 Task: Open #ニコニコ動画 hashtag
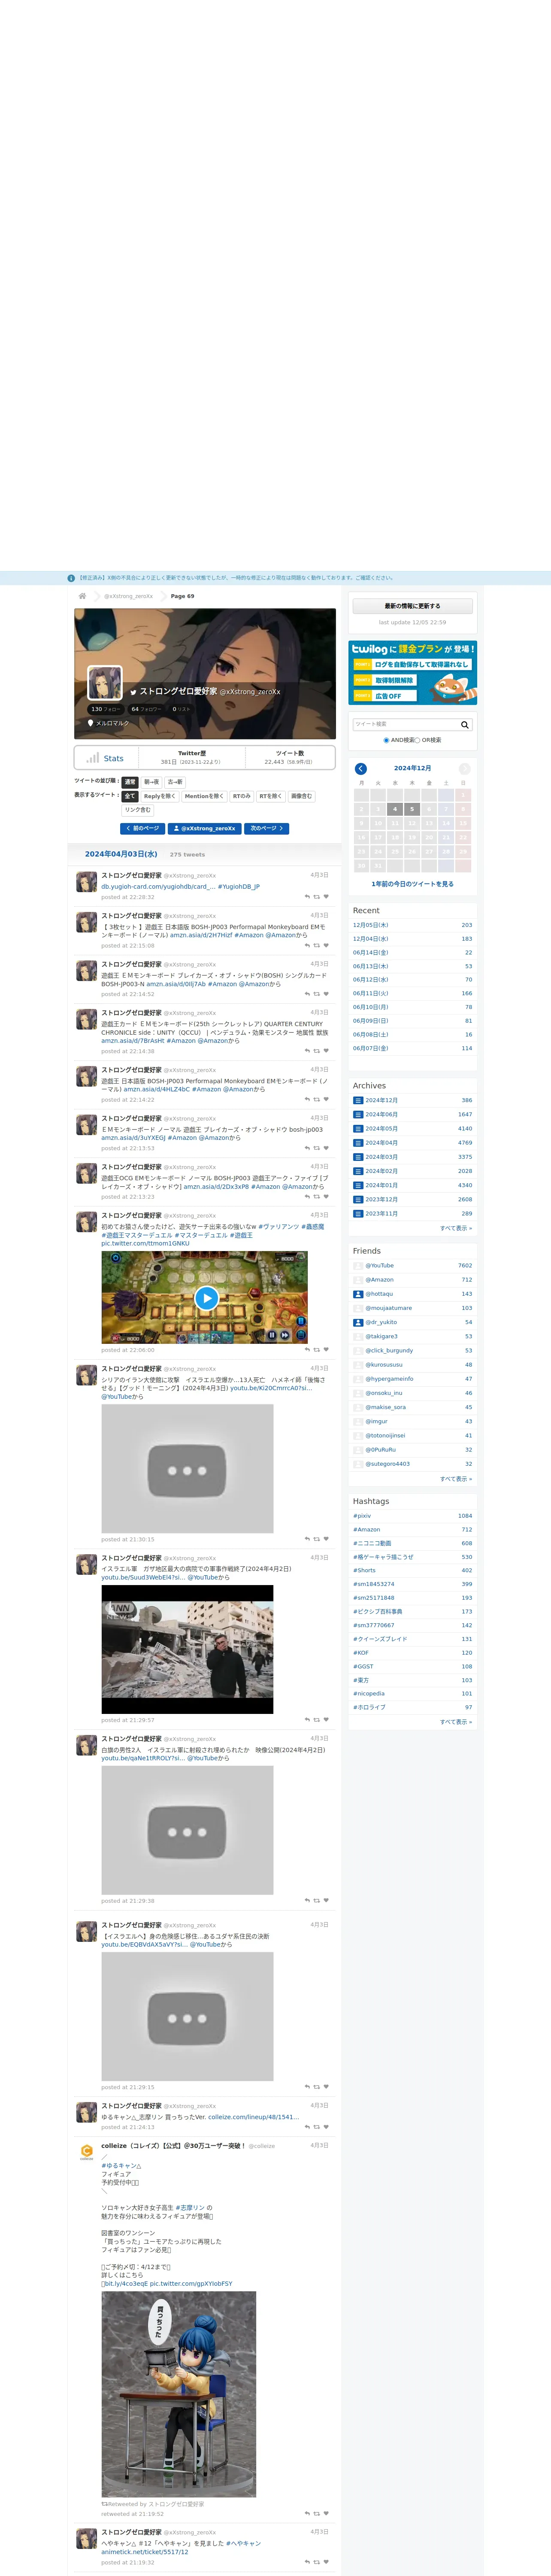coord(371,1543)
